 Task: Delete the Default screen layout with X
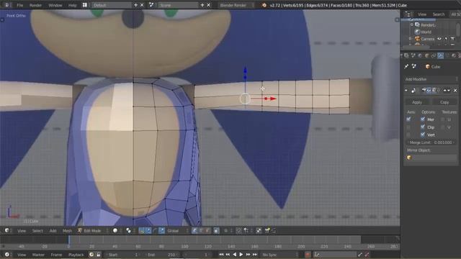(142, 5)
